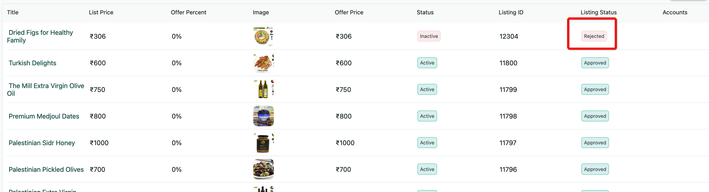Click the Sidr Honey jar thumbnail
The width and height of the screenshot is (709, 192).
click(263, 143)
